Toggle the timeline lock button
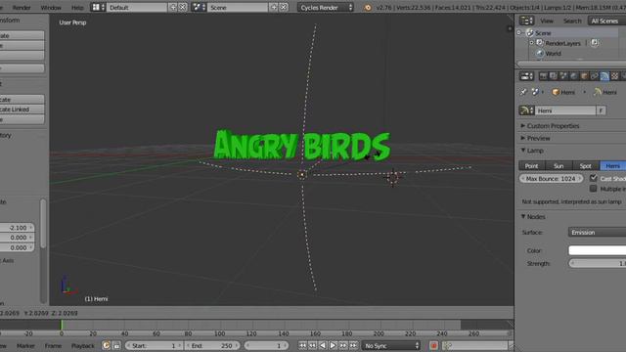Image resolution: width=626 pixels, height=352 pixels. 116,345
